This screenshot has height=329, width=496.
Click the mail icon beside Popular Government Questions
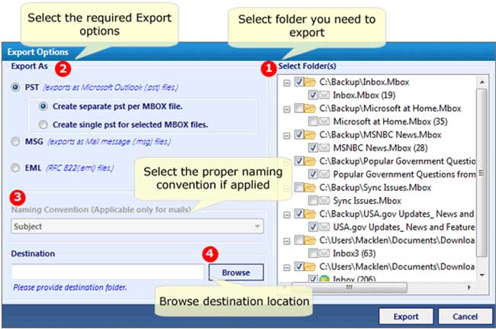click(x=324, y=174)
